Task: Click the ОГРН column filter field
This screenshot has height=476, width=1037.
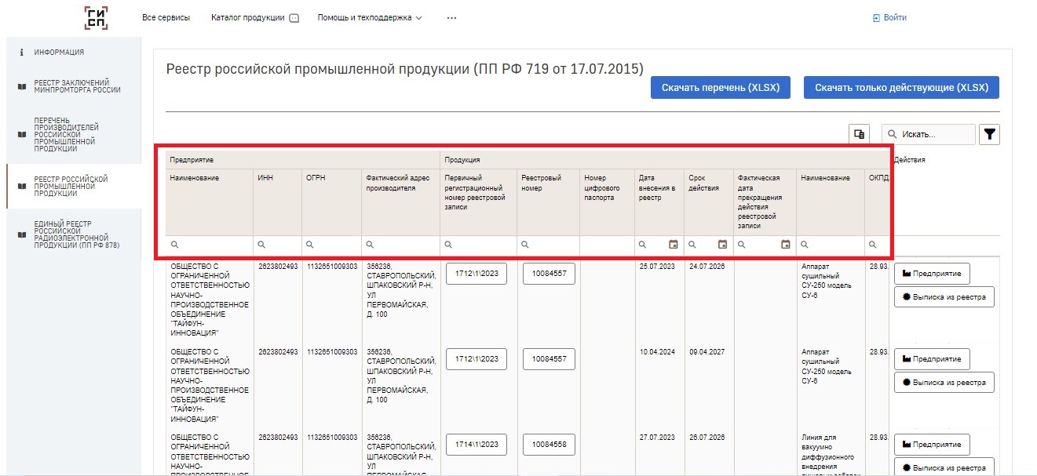Action: tap(331, 245)
